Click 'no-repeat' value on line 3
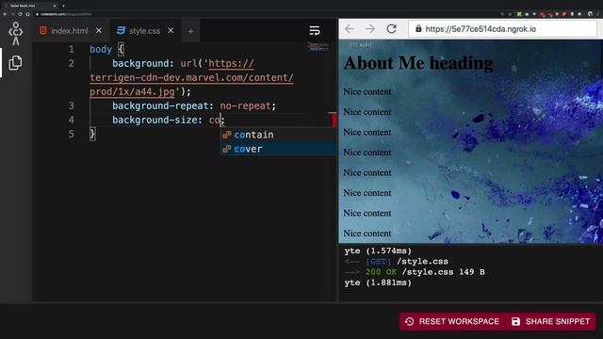The image size is (603, 339). [x=245, y=105]
